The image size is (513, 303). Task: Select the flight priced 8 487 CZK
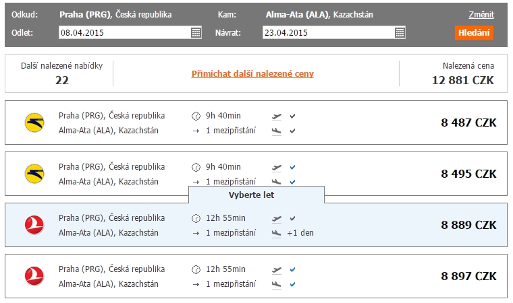tap(468, 123)
